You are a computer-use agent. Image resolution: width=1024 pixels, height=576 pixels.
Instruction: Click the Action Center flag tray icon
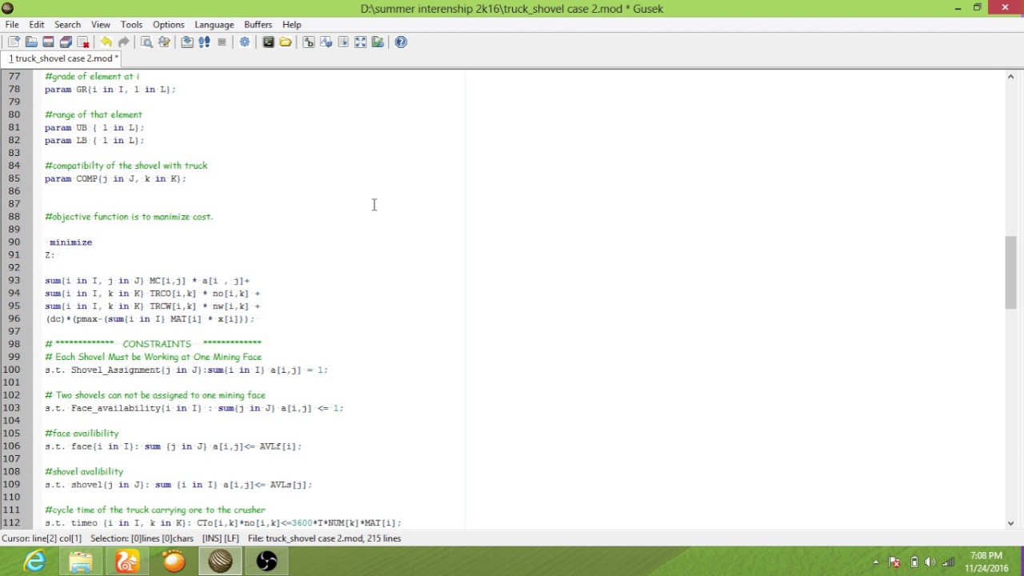[x=894, y=562]
